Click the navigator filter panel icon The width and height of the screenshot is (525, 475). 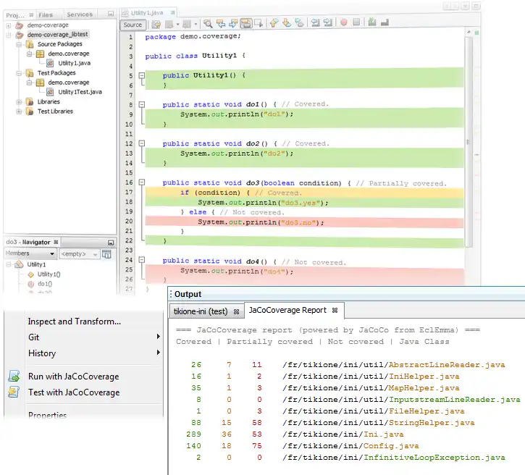pos(107,254)
